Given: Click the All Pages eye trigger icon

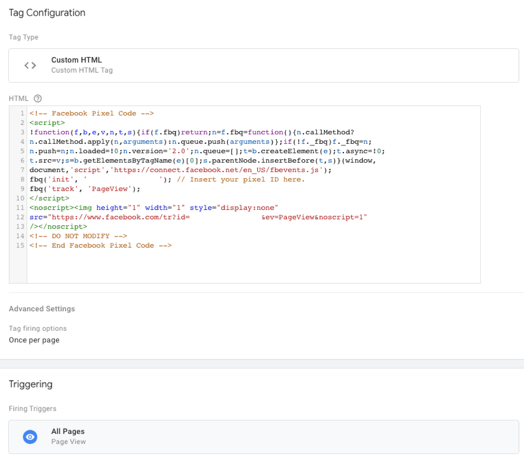Looking at the screenshot, I should (x=30, y=437).
